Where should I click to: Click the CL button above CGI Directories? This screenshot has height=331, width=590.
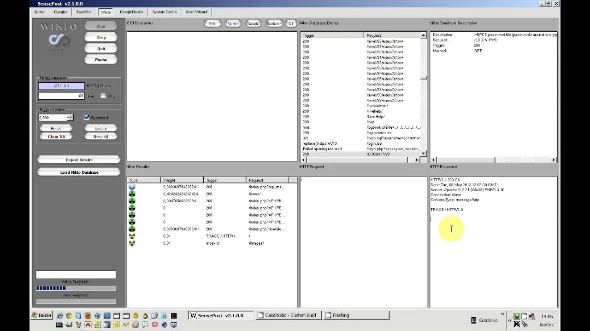pos(291,23)
